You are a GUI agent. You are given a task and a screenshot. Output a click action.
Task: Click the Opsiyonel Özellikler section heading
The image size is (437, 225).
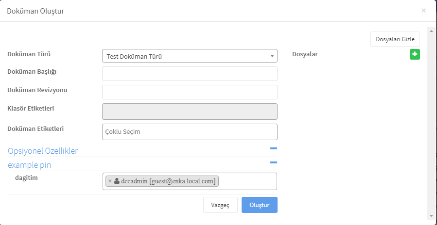[43, 151]
